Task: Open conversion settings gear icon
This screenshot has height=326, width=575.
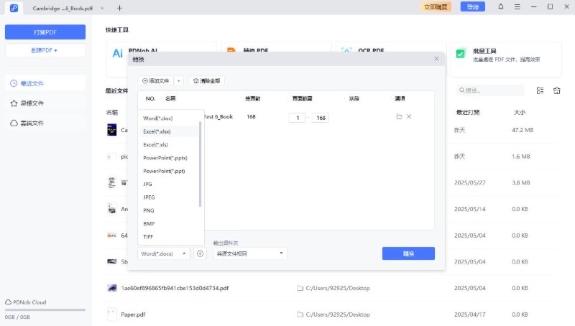Action: click(x=201, y=253)
